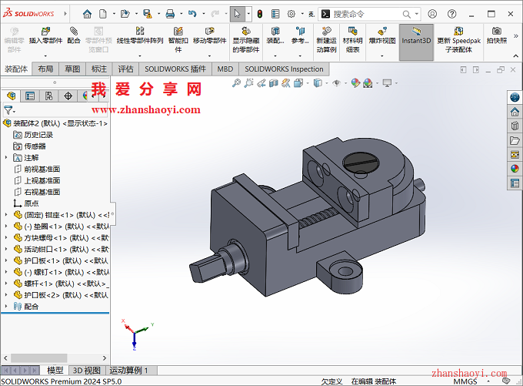Switch to the 评估 (Evaluate) ribbon tab
Viewport: 523px width, 386px height.
point(125,69)
